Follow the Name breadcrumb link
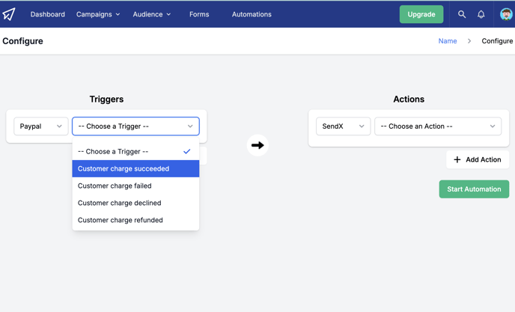515x312 pixels. (x=448, y=41)
